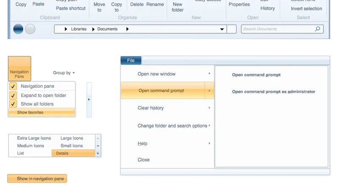
Task: Click Open command prompt in the right pane
Action: (x=256, y=75)
